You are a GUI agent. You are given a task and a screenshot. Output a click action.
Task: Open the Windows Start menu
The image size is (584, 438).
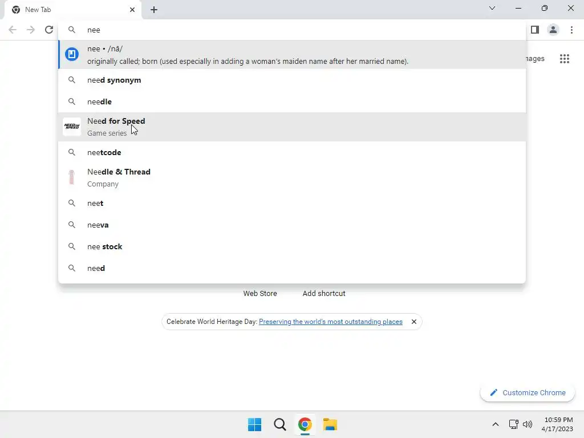coord(255,424)
